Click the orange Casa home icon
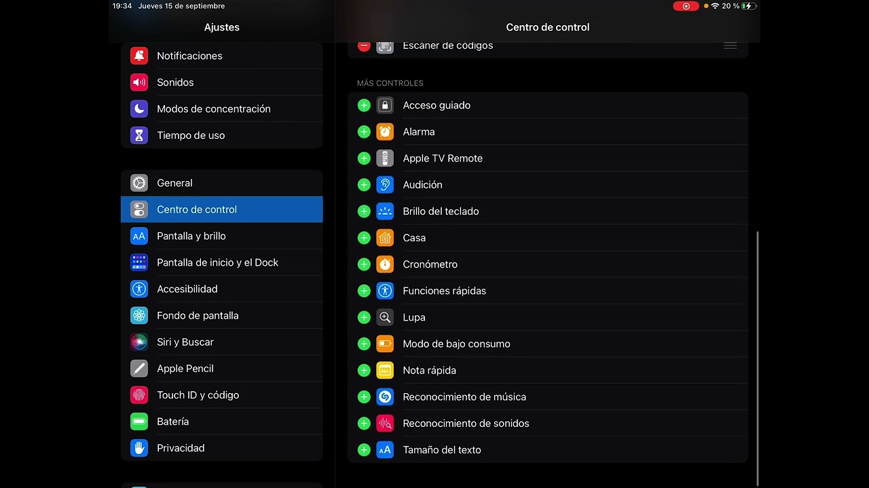869x488 pixels. 385,237
